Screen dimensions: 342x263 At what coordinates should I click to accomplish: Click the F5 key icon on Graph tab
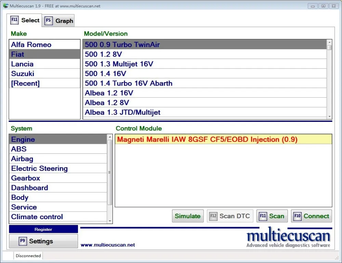coord(49,21)
